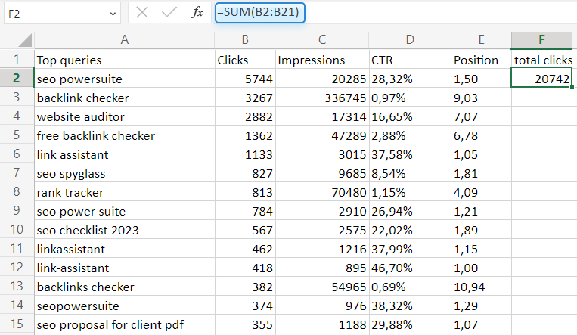Select position value 4,09
Screen dimensions: 577x335
pyautogui.click(x=481, y=192)
